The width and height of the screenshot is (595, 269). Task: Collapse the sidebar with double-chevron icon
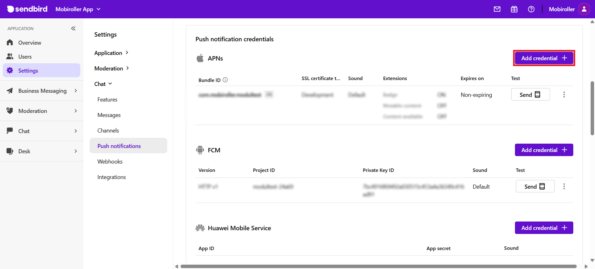click(x=73, y=29)
